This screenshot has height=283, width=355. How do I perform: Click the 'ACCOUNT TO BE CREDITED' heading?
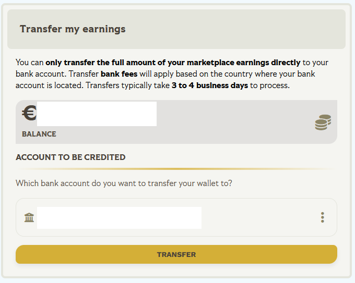click(70, 157)
